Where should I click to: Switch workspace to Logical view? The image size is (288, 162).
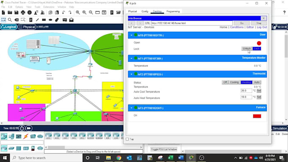8,27
